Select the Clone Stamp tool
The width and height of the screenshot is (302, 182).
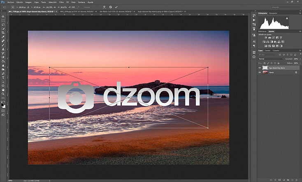(x=3, y=49)
